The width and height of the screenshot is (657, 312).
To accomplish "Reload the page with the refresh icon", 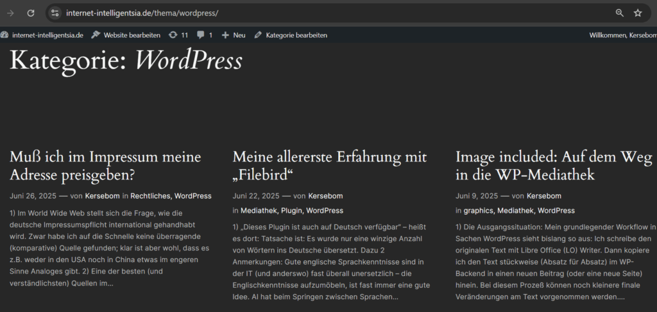I will pos(31,13).
